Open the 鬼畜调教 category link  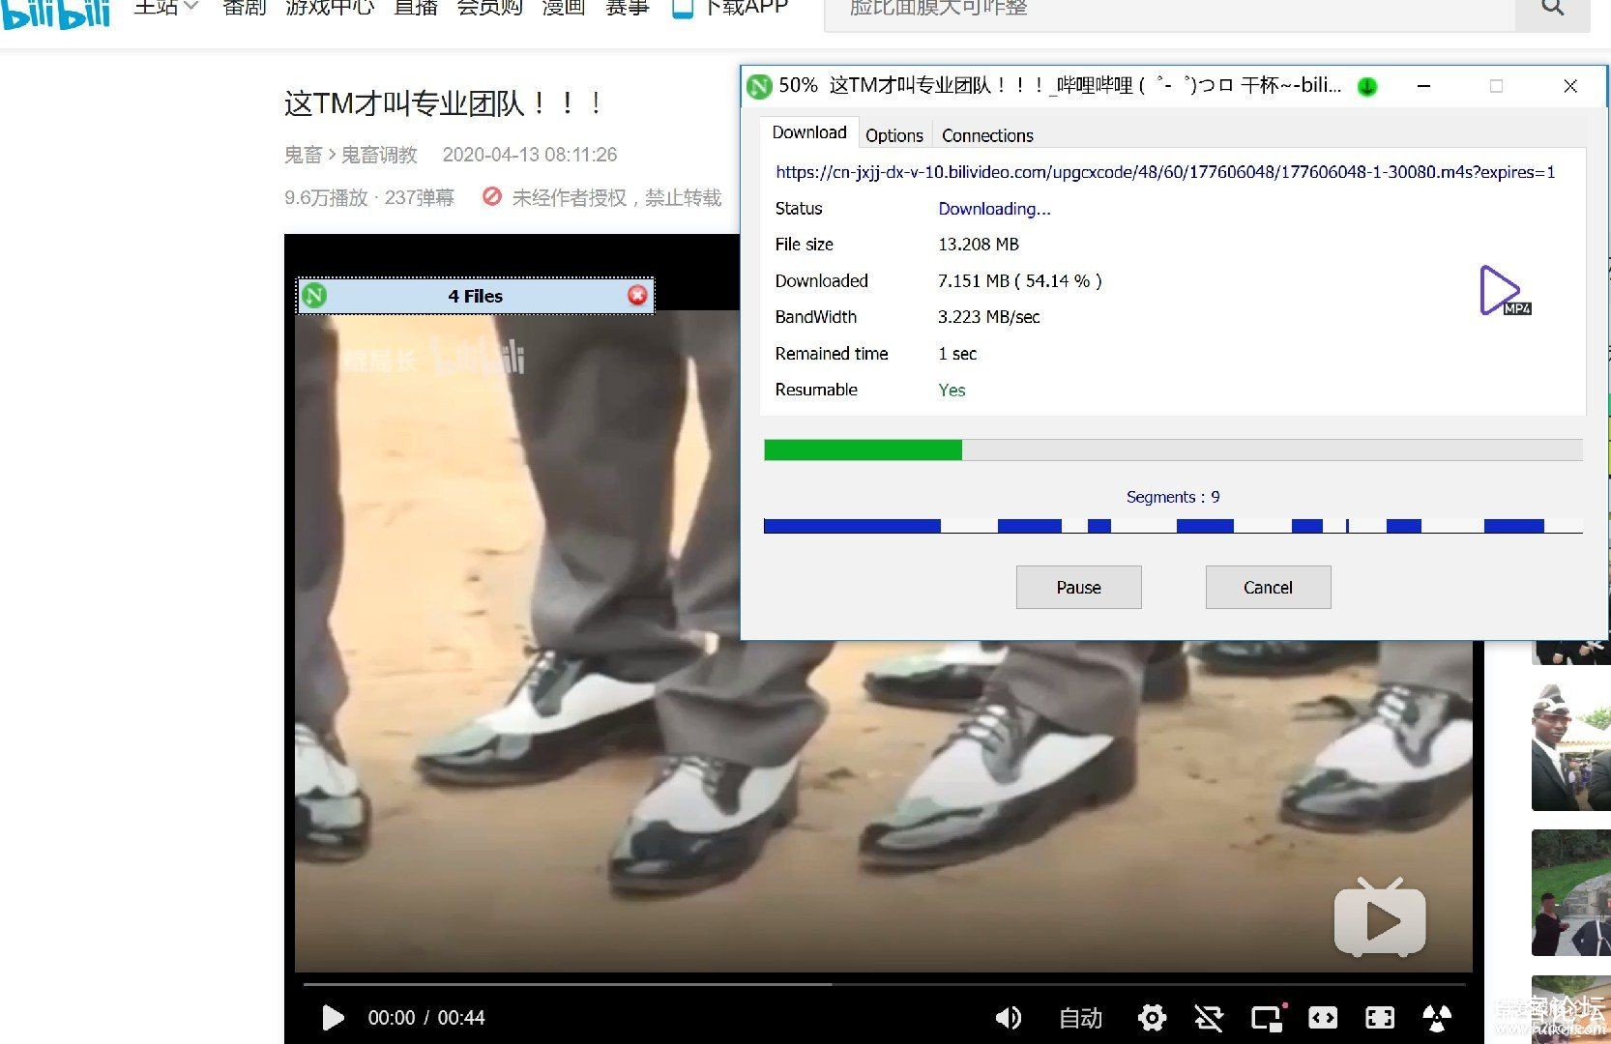coord(379,155)
